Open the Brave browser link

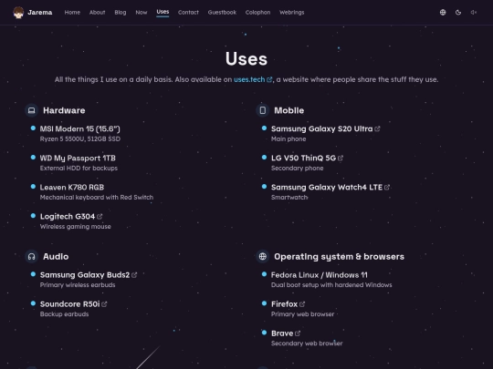(x=282, y=333)
